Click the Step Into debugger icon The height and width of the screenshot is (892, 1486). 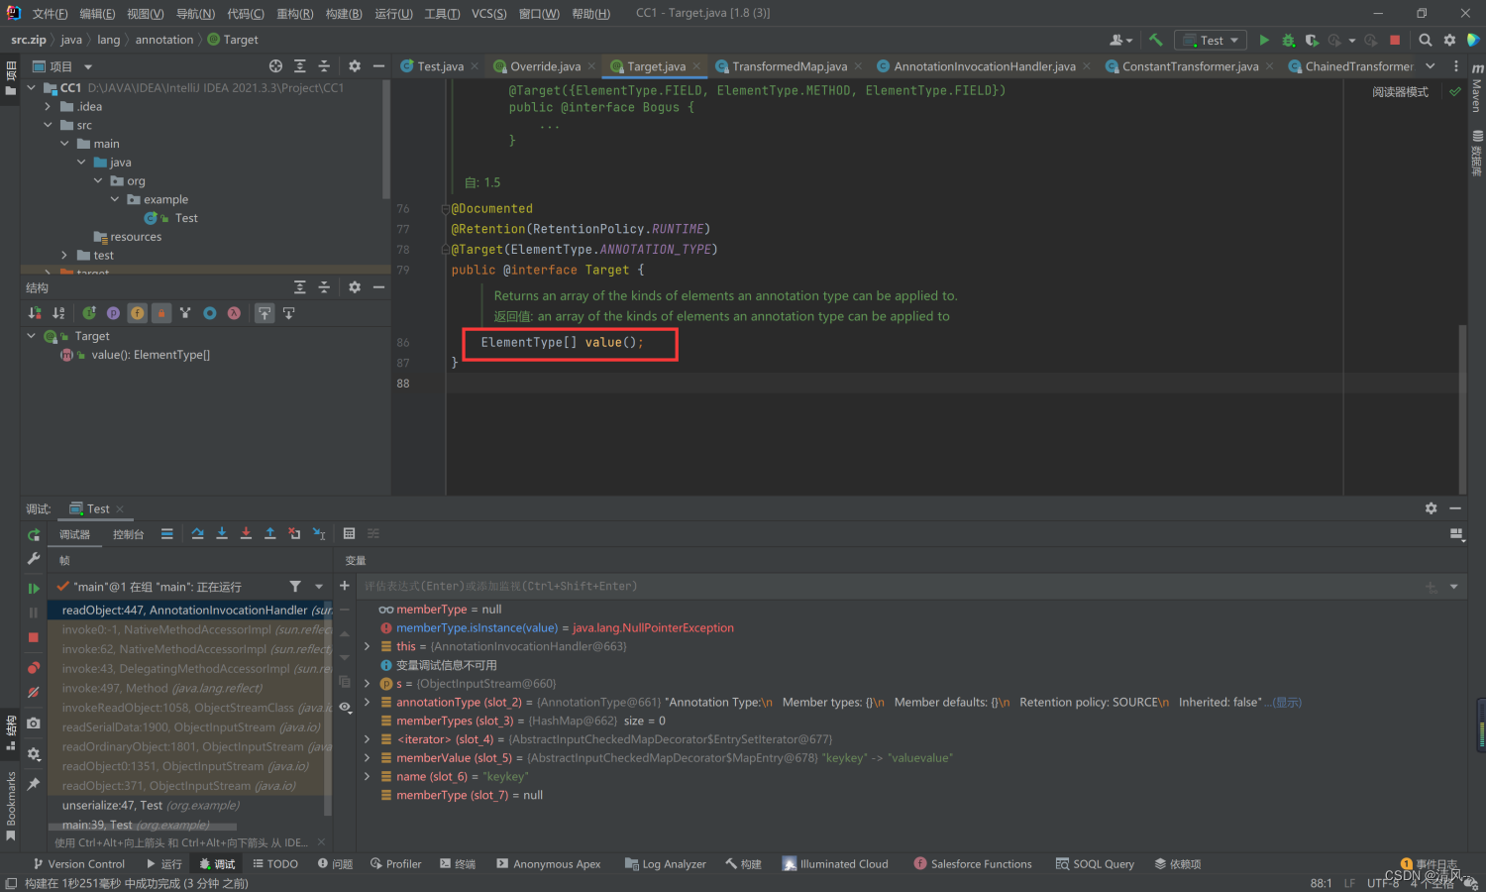click(222, 533)
